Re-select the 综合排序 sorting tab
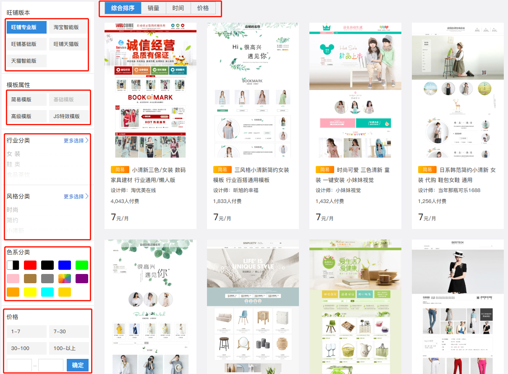 pyautogui.click(x=121, y=8)
